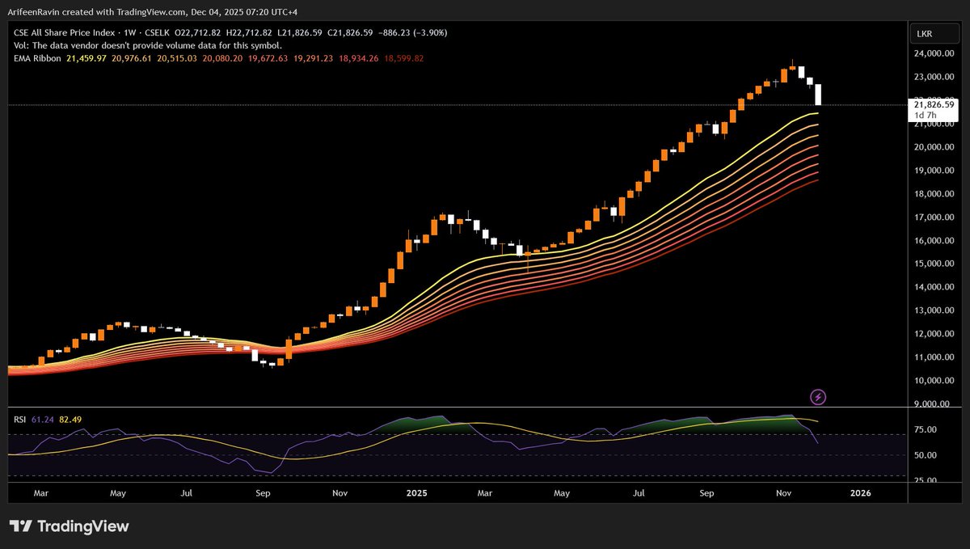Click the 23,000.00 price axis label
Image resolution: width=970 pixels, height=549 pixels.
click(934, 77)
